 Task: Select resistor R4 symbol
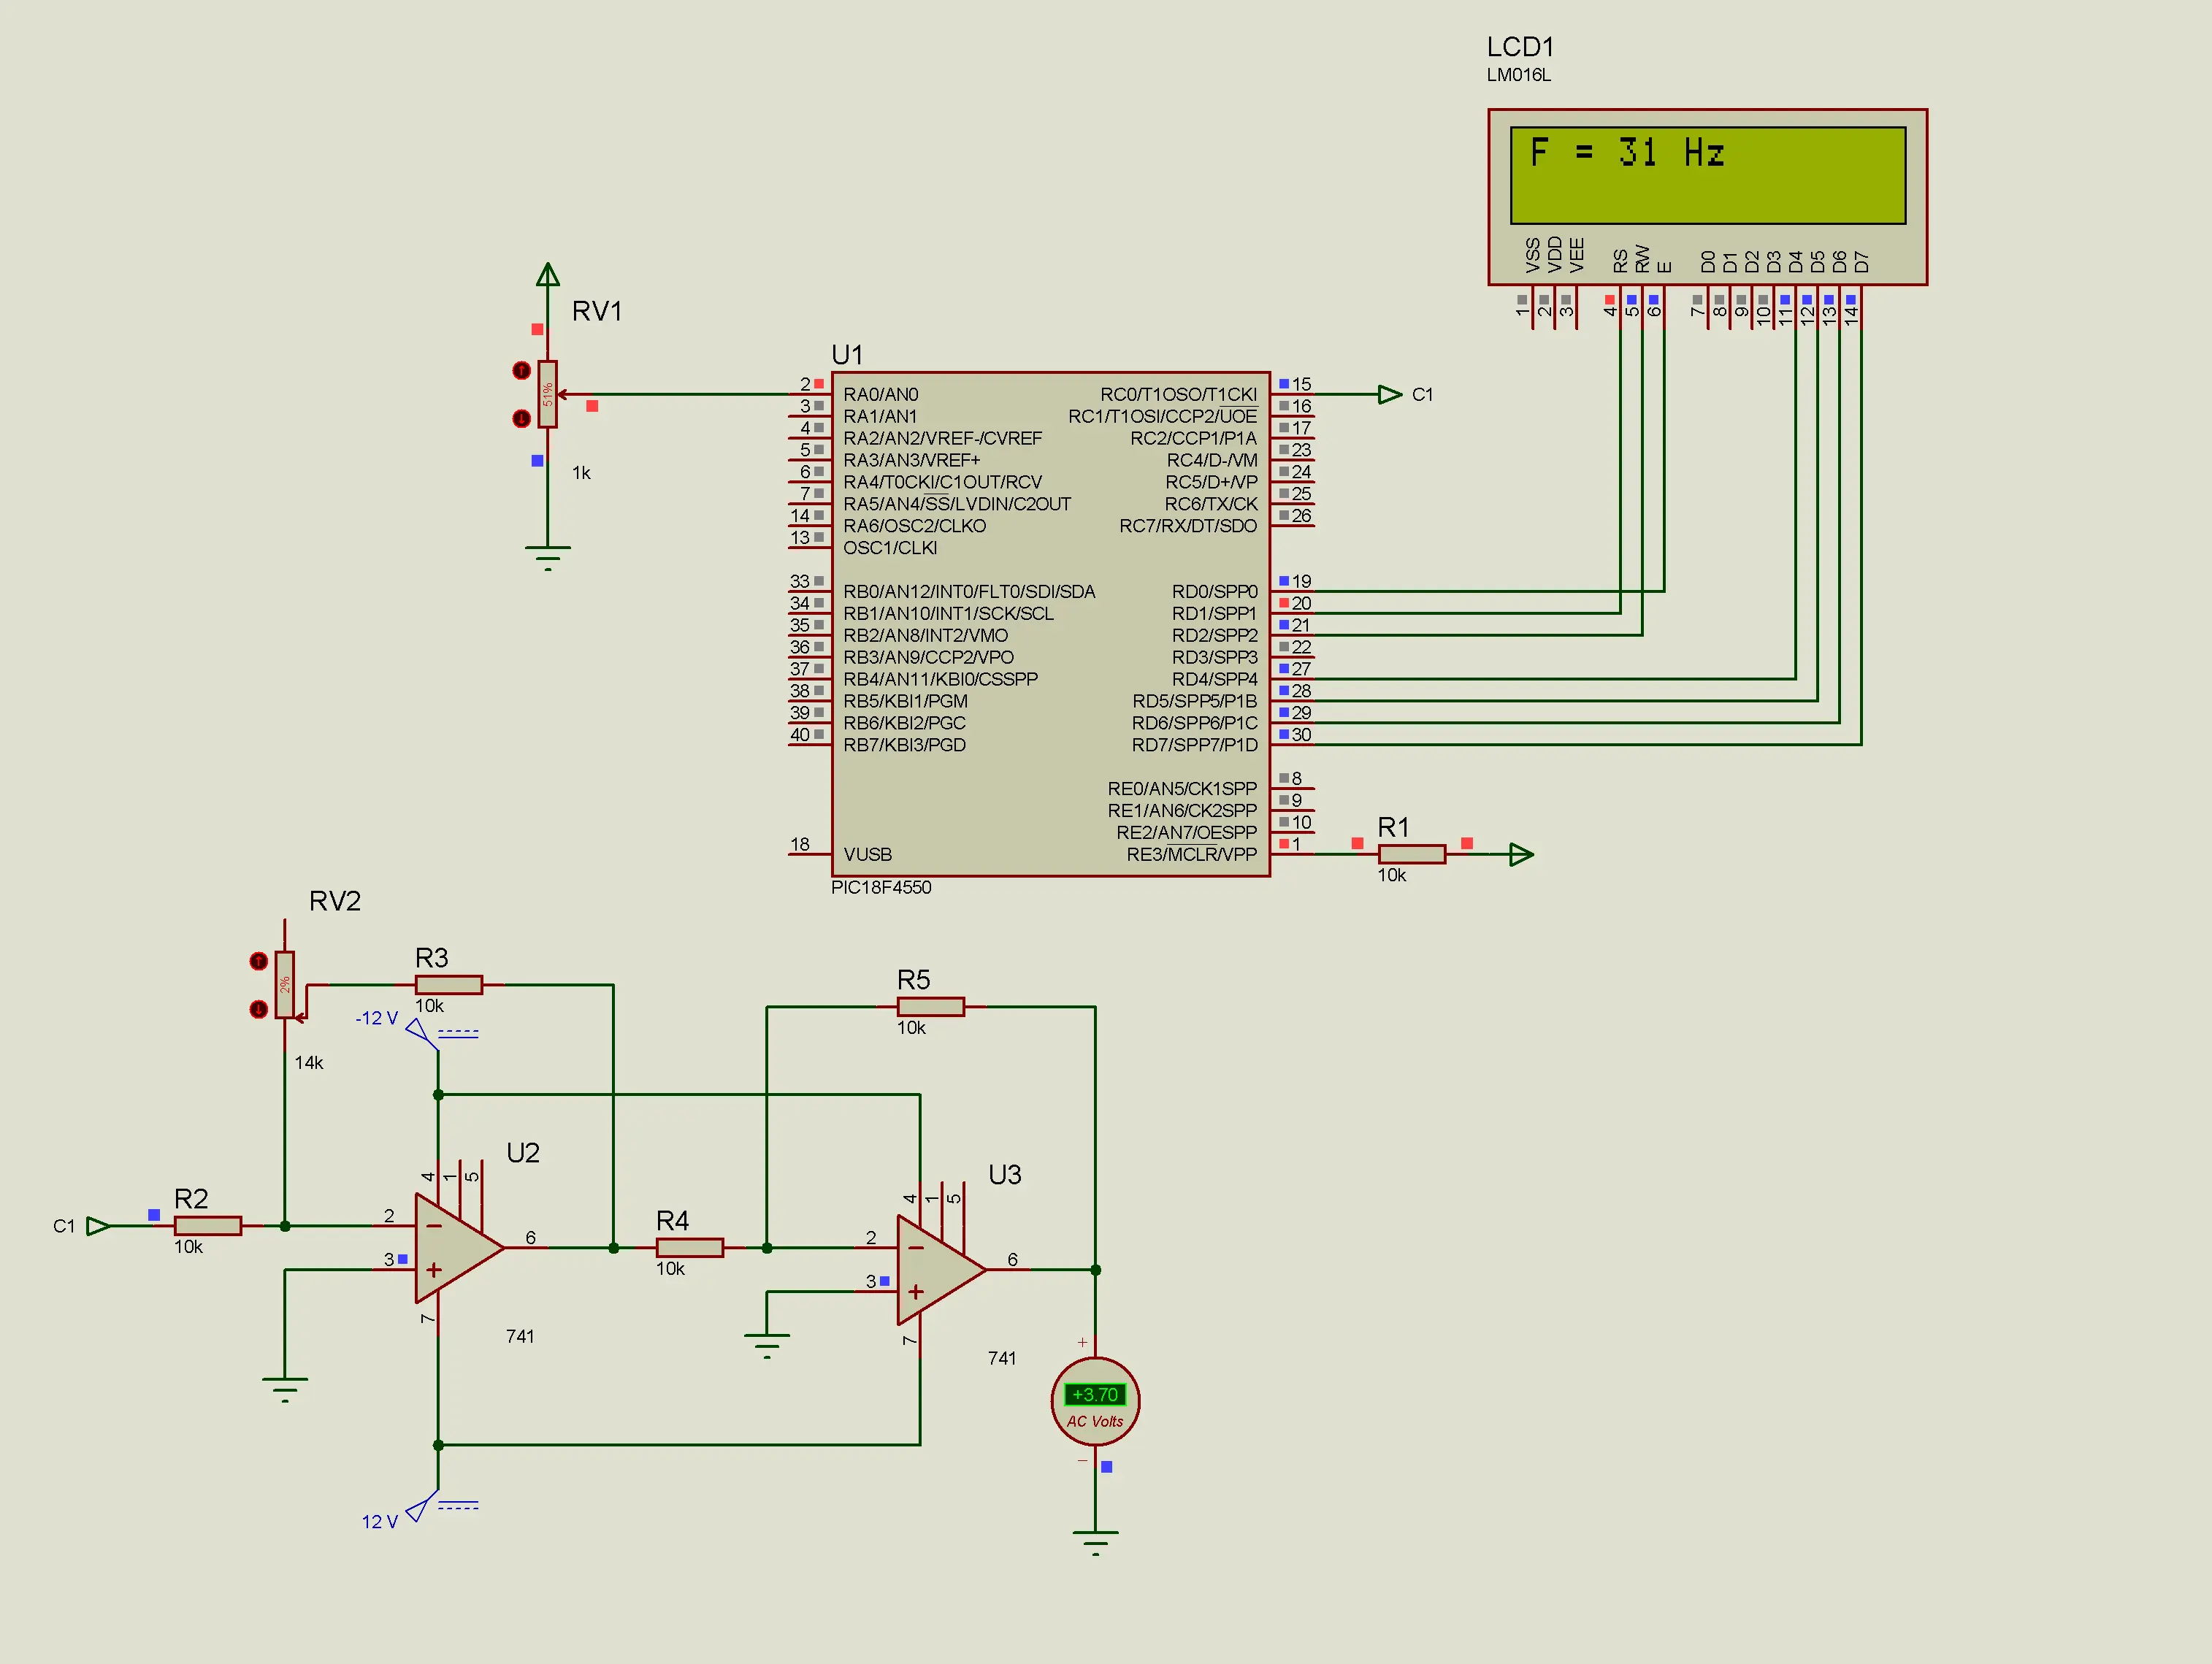click(690, 1247)
